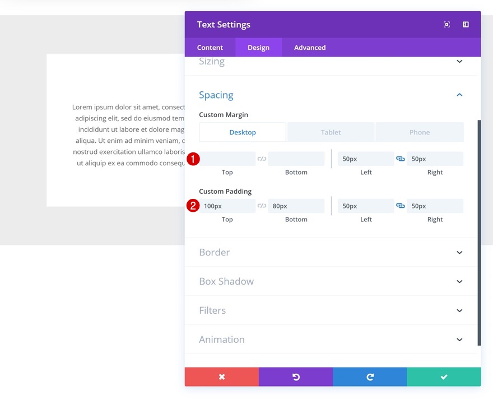Link the top and bottom padding values
Screen dimensions: 493x400
(x=262, y=206)
